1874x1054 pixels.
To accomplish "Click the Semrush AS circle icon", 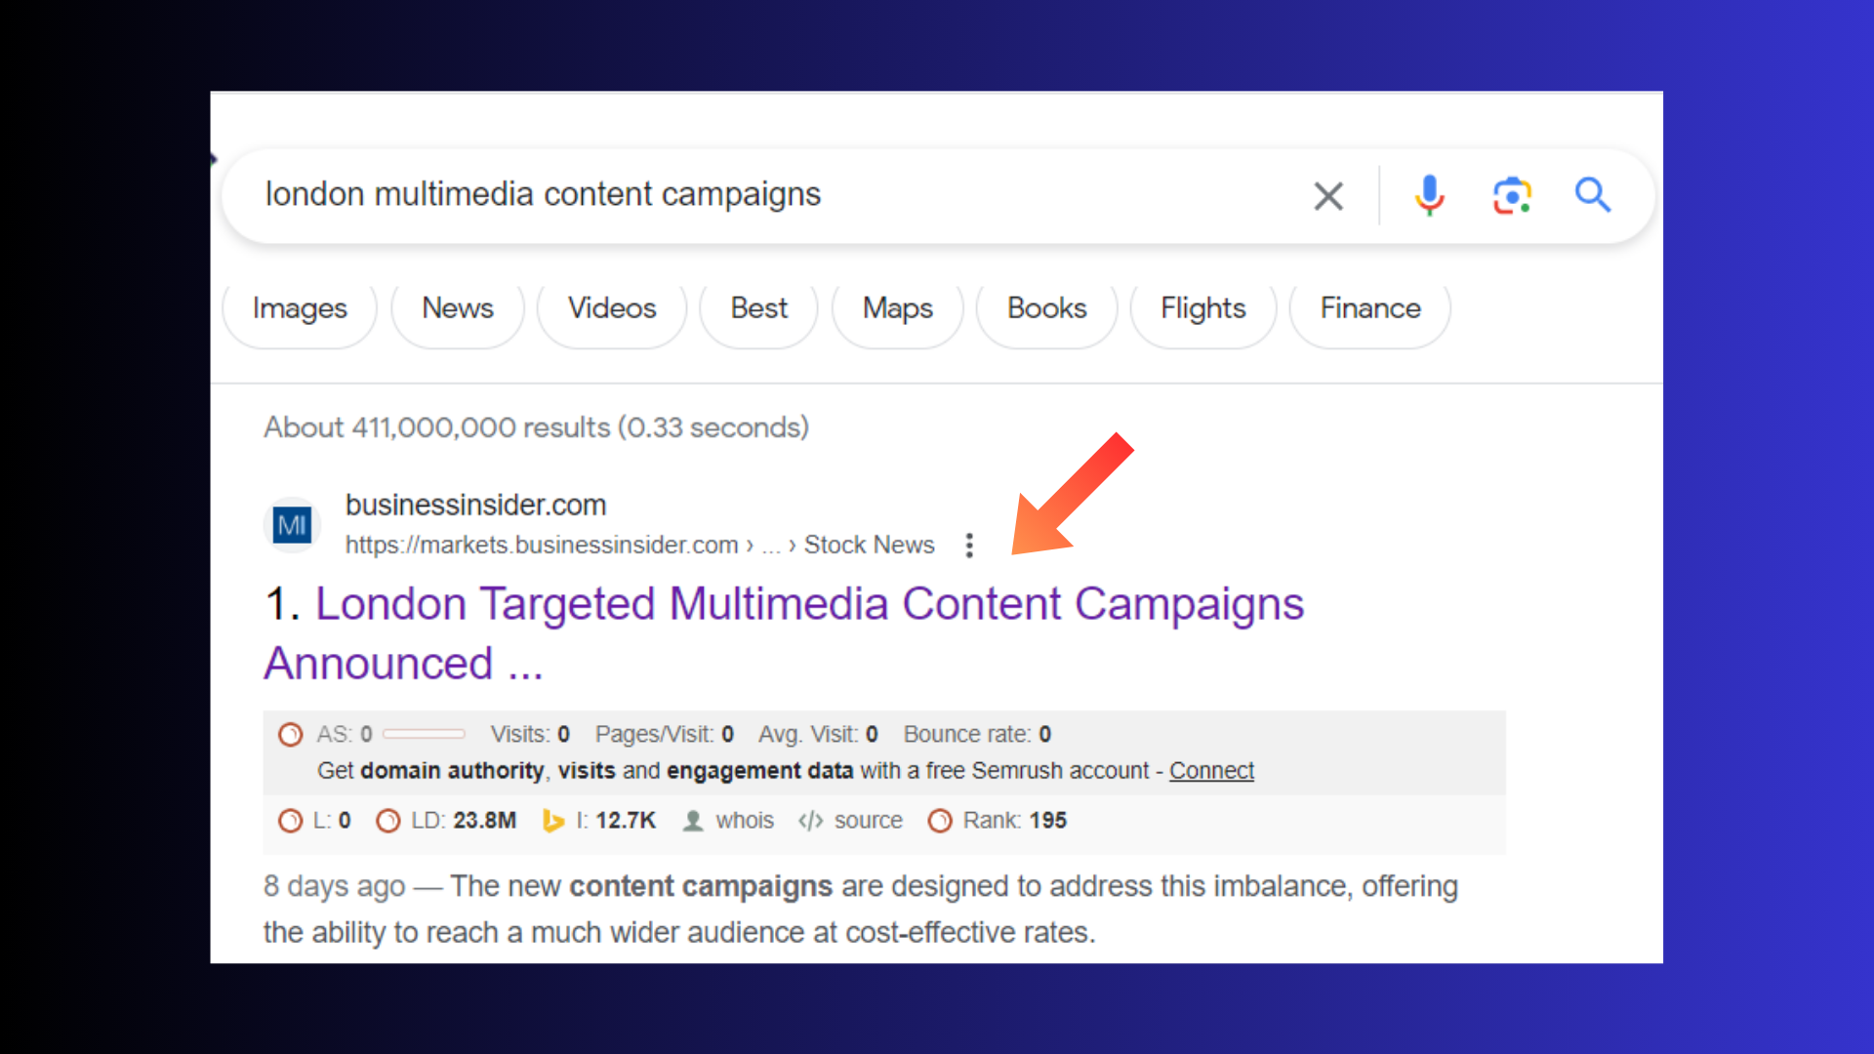I will tap(286, 734).
